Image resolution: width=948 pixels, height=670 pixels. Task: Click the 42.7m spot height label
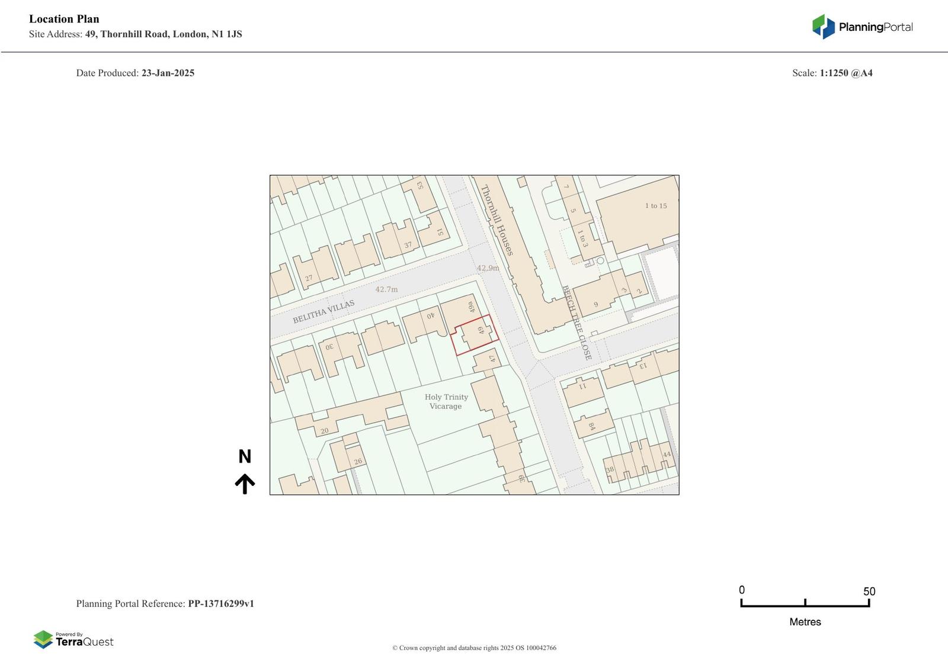[386, 289]
